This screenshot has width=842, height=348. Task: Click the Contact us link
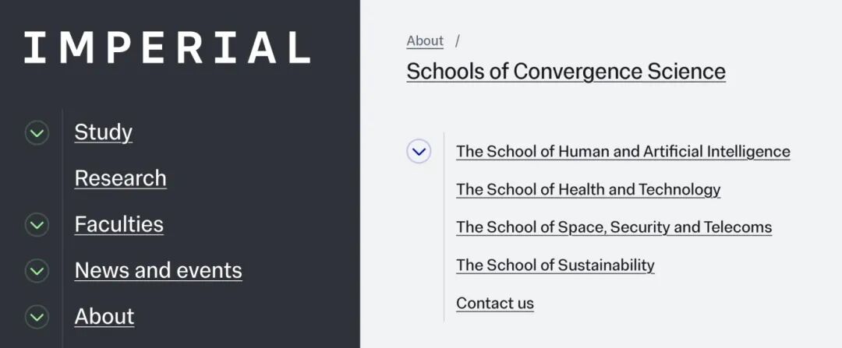click(495, 303)
